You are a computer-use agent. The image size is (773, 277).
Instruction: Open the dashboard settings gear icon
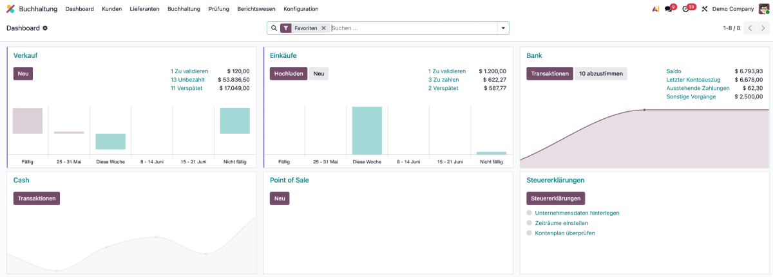click(45, 28)
